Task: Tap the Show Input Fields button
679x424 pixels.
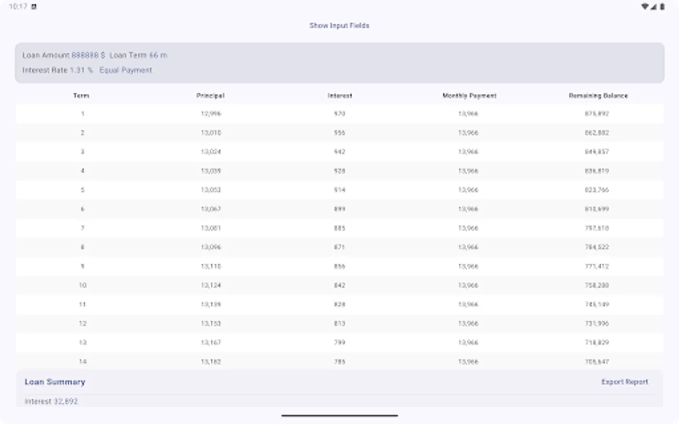Action: (339, 25)
